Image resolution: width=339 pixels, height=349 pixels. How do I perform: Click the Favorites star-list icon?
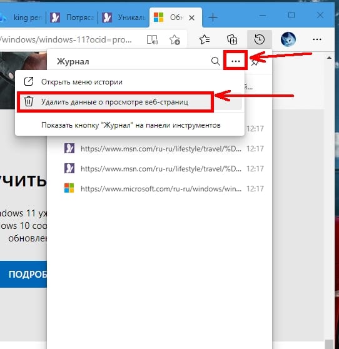click(205, 39)
